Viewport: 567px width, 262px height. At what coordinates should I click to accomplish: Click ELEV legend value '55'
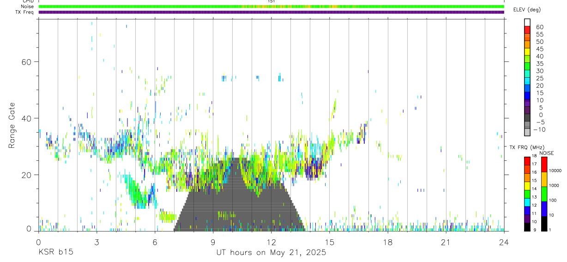[539, 35]
